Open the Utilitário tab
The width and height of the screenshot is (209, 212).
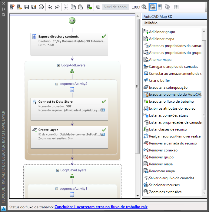pos(174,23)
